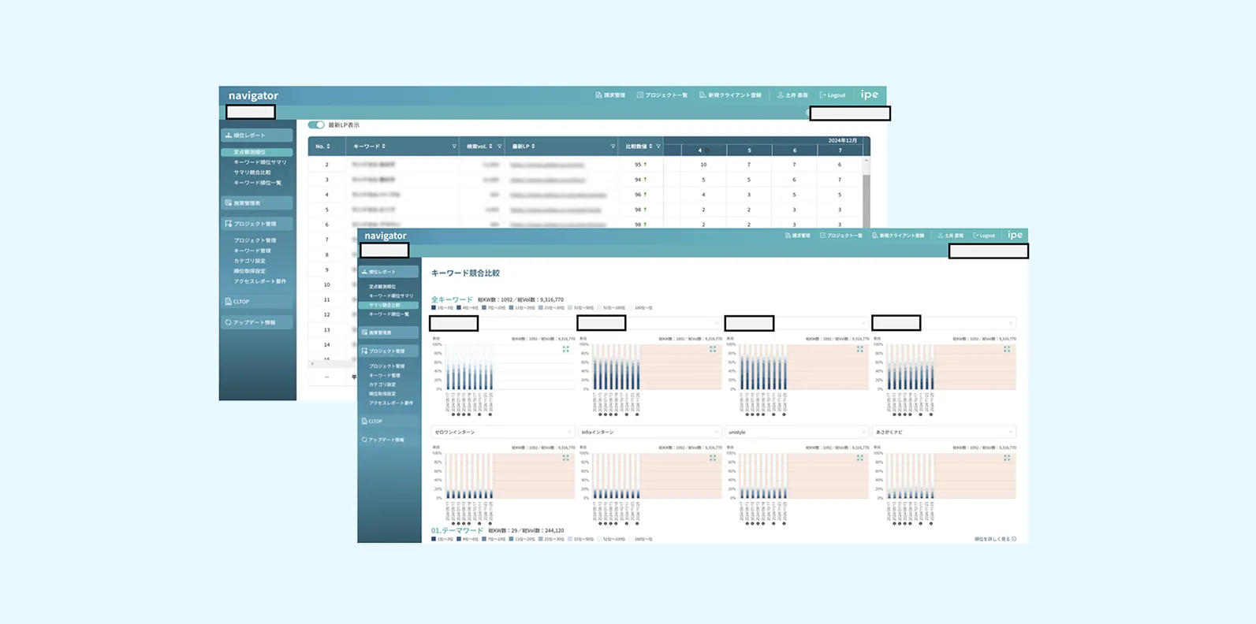Image resolution: width=1256 pixels, height=624 pixels.
Task: Open プロジェクト一覧 in the front window header
Action: pos(841,236)
